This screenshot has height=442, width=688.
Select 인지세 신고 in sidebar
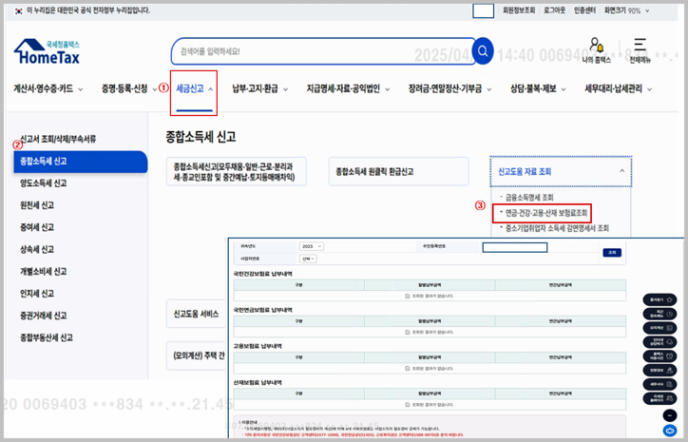[37, 293]
